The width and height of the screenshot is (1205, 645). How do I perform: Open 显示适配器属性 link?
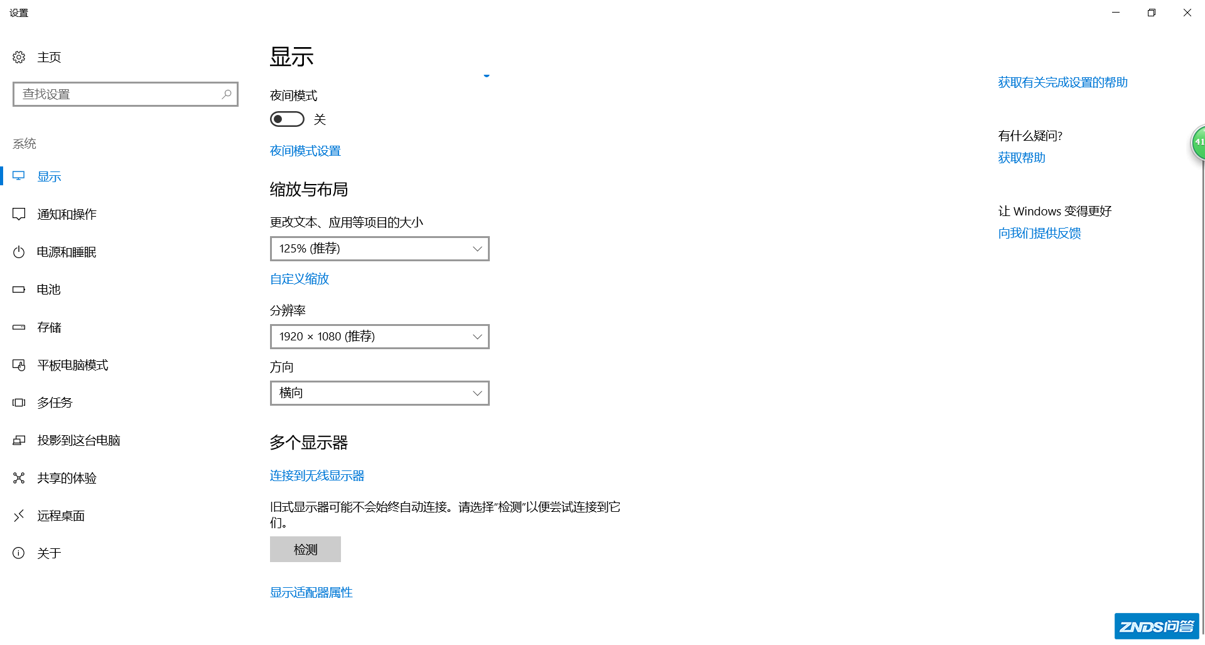311,592
